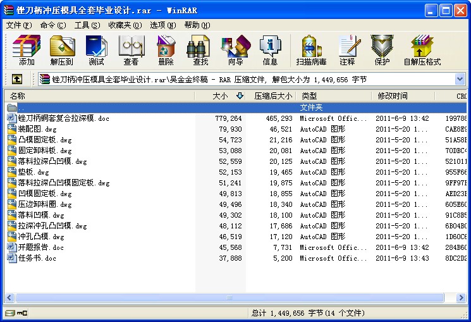Sort by 名称 column header
This screenshot has width=471, height=322.
coord(99,96)
